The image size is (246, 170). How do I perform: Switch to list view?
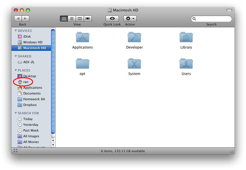(x=72, y=19)
